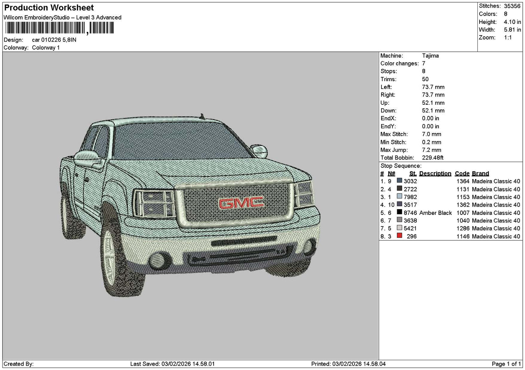Viewport: 525px width, 370px height.
Task: Click 'Printed: 03/02/2026 14.58.04' footer text
Action: (x=348, y=364)
